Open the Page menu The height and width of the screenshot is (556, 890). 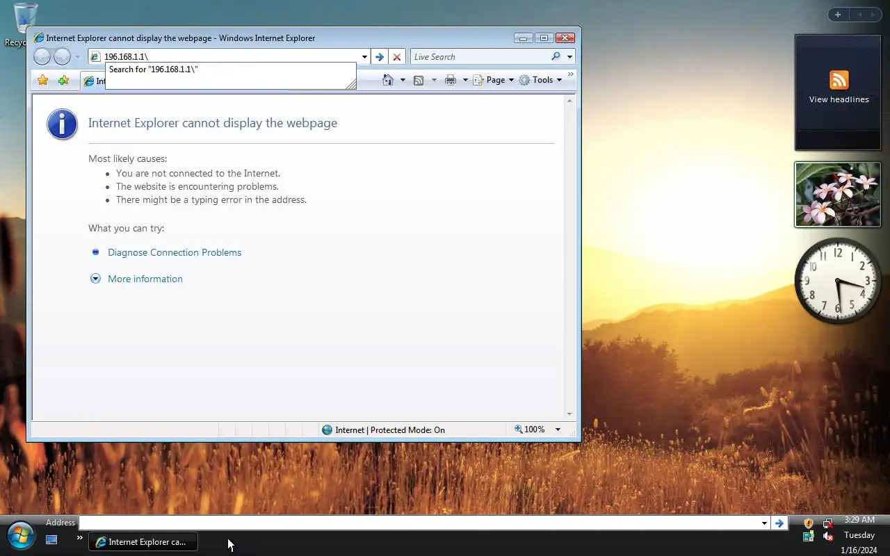pyautogui.click(x=494, y=80)
